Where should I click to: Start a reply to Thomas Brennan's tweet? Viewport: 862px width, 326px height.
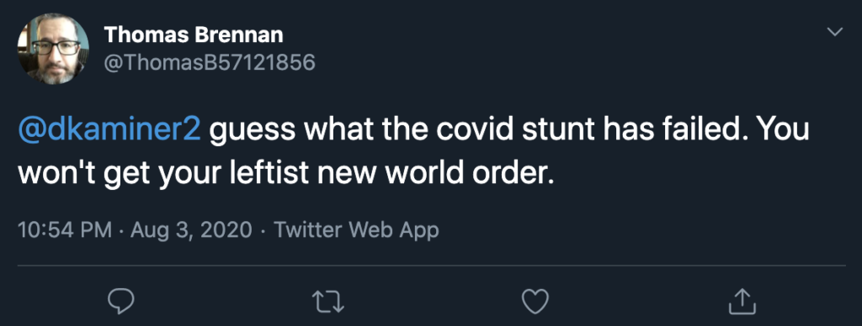120,302
